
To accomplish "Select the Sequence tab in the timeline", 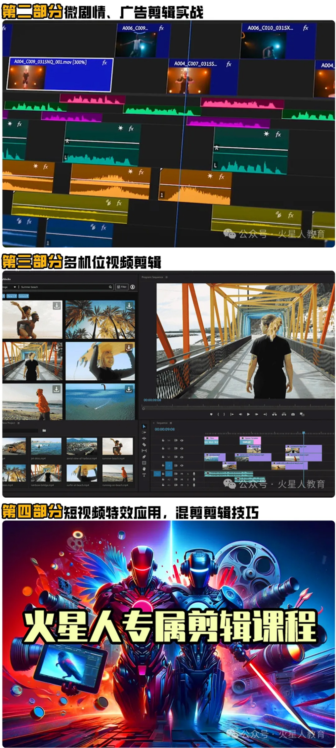I will [x=162, y=423].
